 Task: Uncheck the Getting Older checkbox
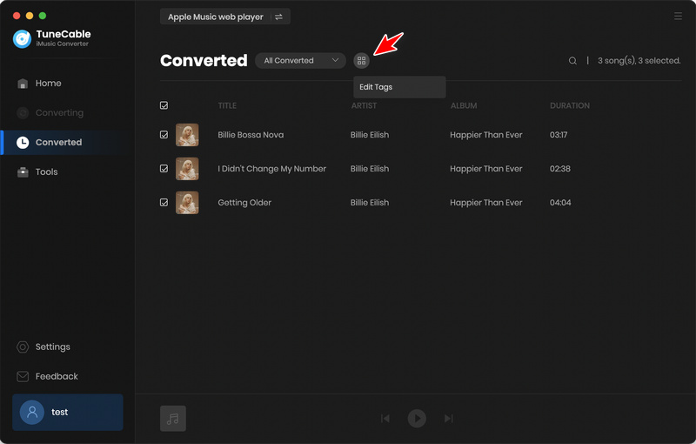(164, 203)
